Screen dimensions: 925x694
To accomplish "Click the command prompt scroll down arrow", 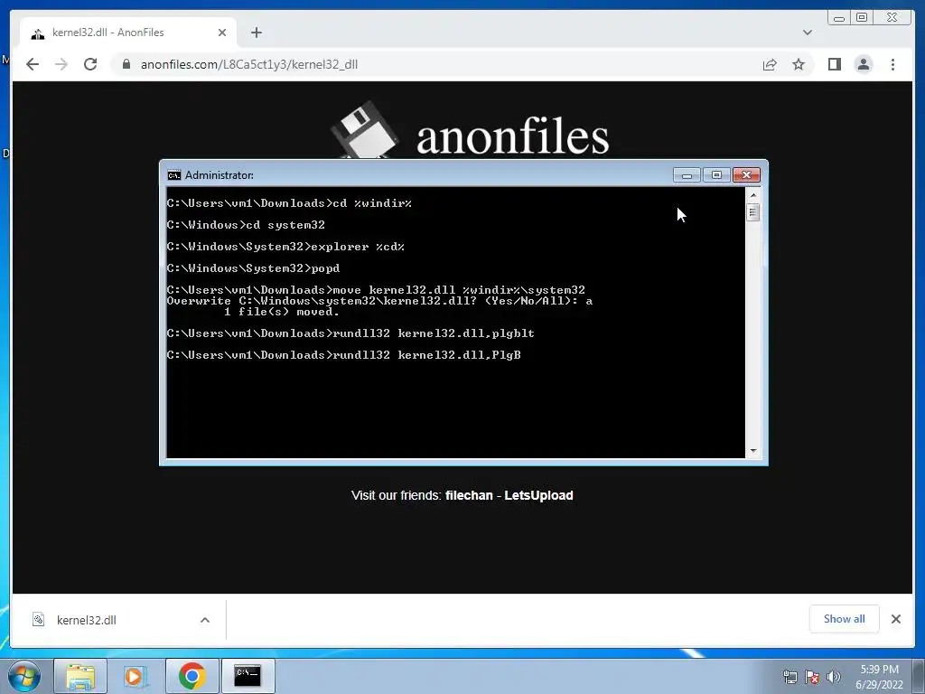I will (x=752, y=451).
